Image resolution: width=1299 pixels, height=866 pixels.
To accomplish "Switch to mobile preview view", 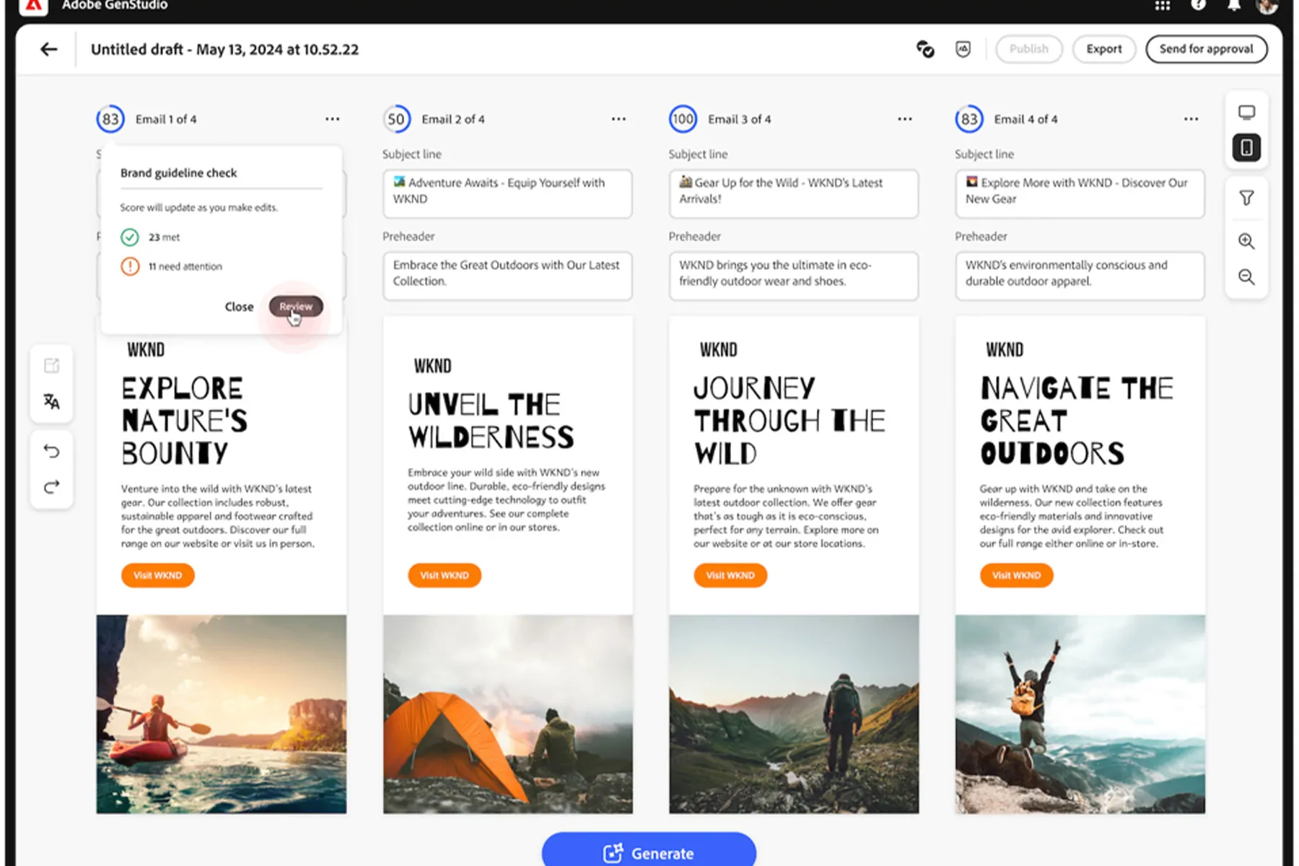I will [x=1246, y=148].
